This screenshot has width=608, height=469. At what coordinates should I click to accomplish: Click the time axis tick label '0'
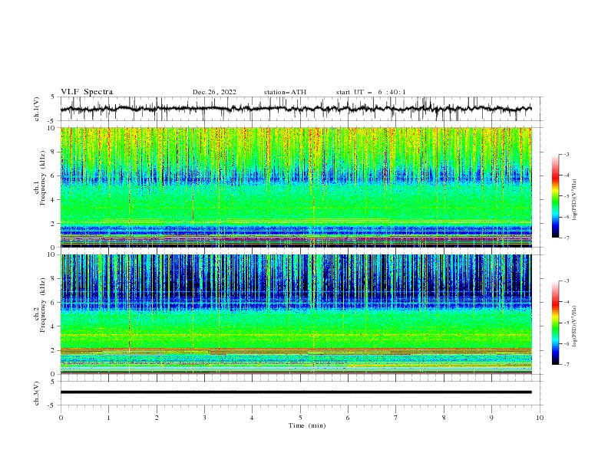point(61,418)
